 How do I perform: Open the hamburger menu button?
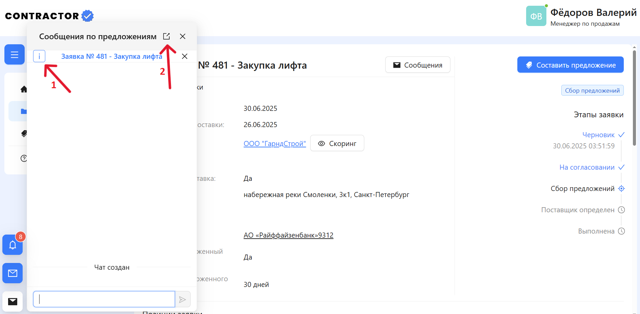15,54
